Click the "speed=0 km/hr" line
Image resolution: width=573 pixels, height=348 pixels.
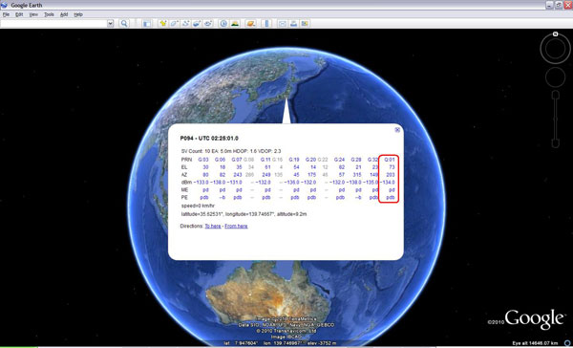click(x=198, y=206)
